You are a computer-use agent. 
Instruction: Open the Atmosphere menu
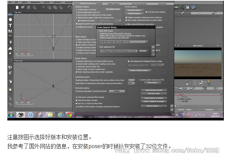coord(36,2)
